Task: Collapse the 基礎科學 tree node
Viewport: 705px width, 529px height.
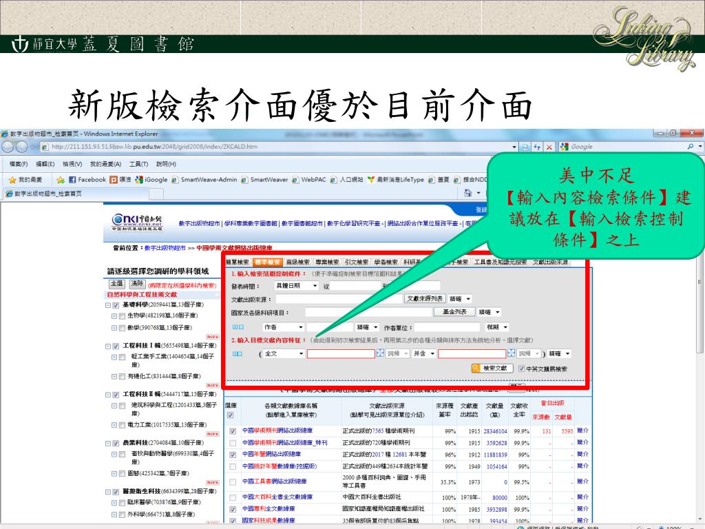Action: pos(108,305)
